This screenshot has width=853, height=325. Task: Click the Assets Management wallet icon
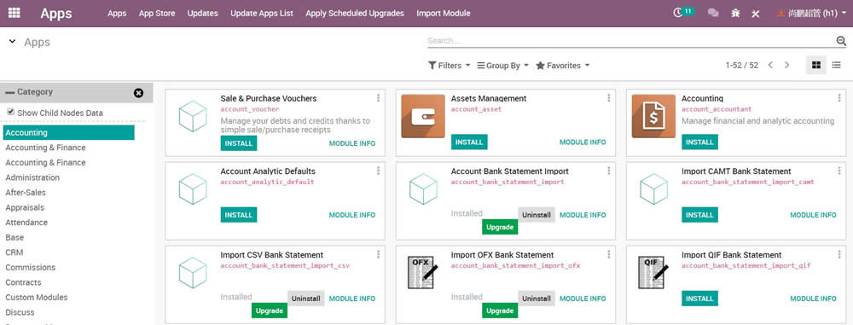tap(423, 116)
